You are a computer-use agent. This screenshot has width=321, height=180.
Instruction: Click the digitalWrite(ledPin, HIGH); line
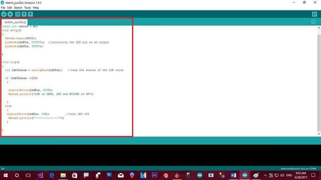31,90
